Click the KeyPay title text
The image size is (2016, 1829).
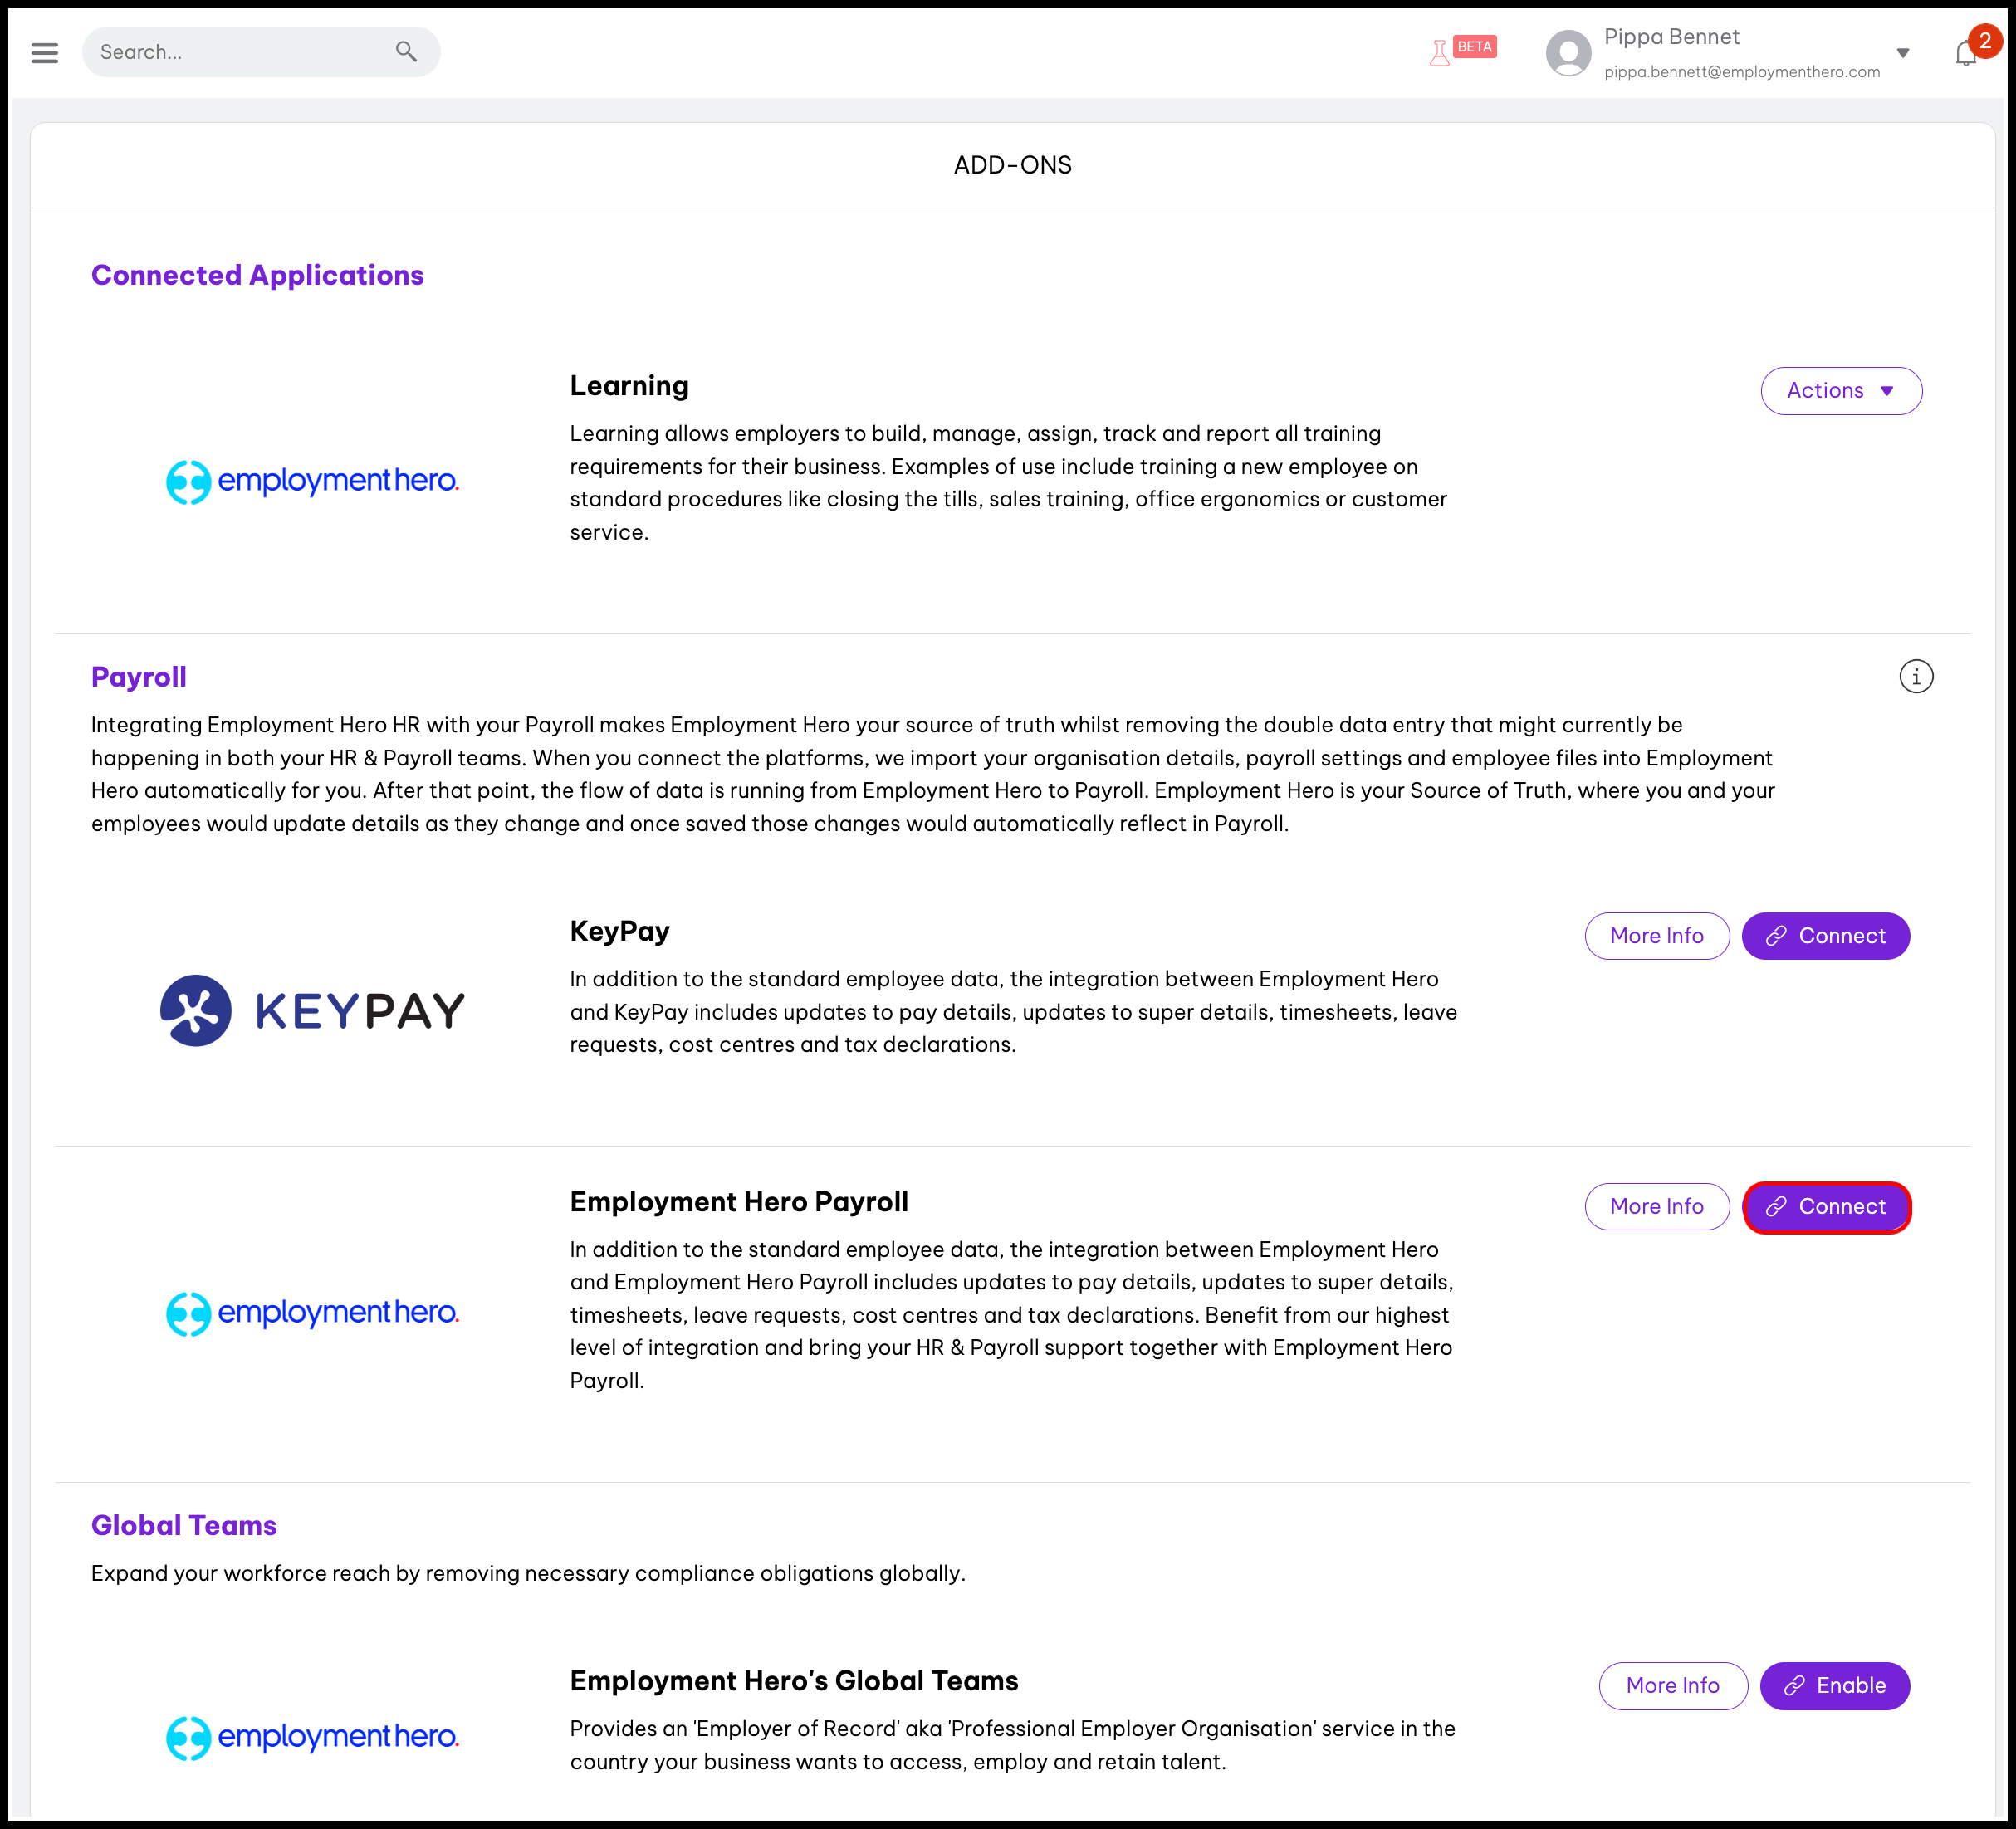pyautogui.click(x=619, y=931)
